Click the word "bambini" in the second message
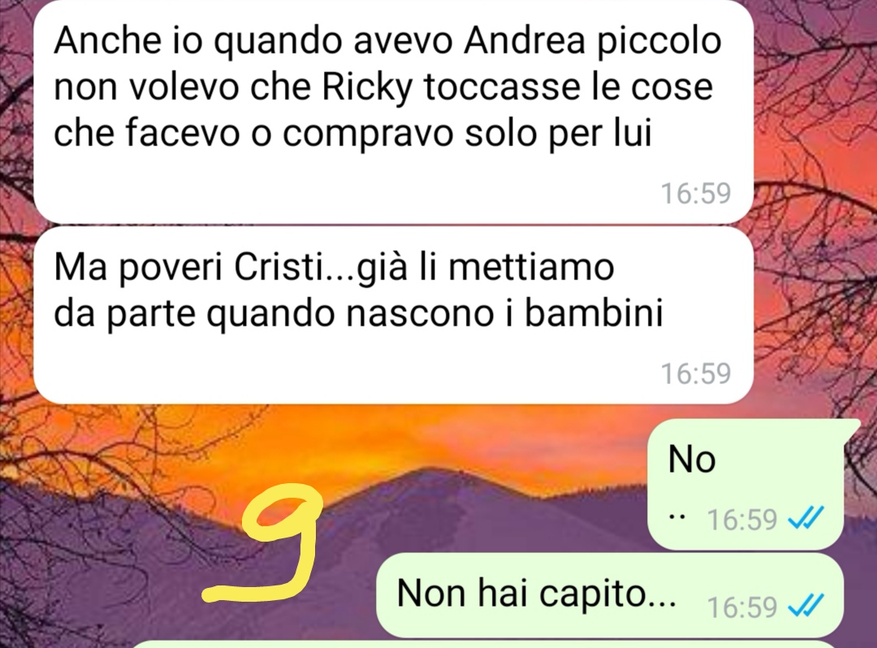Viewport: 877px width, 648px height. coord(594,313)
